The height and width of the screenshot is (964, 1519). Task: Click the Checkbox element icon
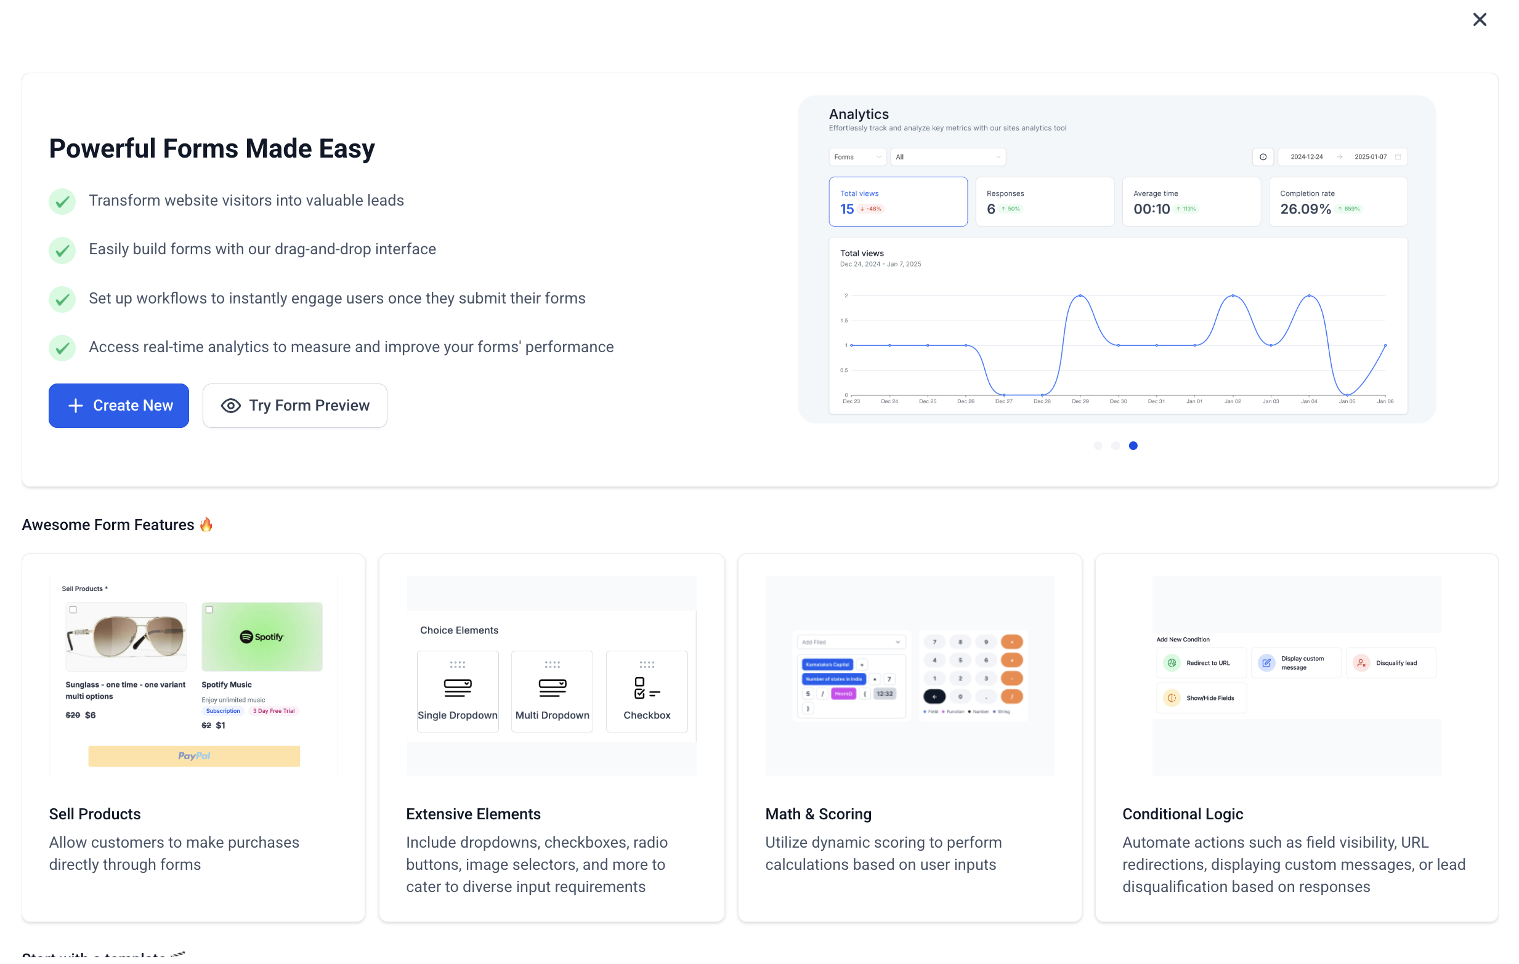(647, 688)
